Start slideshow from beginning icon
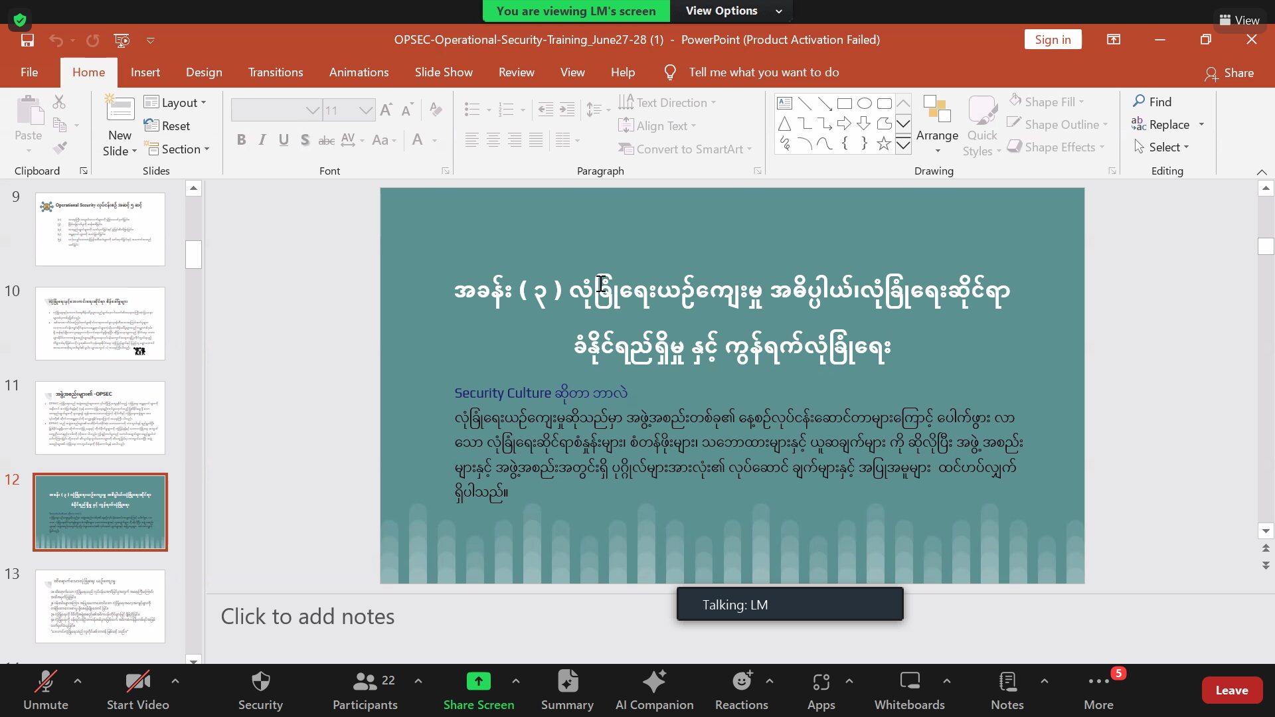Image resolution: width=1275 pixels, height=717 pixels. (122, 40)
